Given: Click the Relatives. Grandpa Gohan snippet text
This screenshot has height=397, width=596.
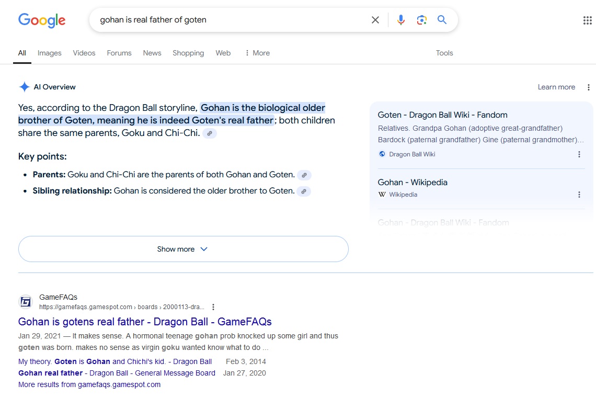Looking at the screenshot, I should [481, 134].
